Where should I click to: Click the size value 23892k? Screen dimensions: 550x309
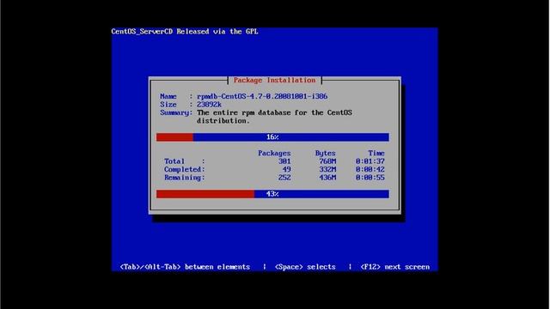209,105
